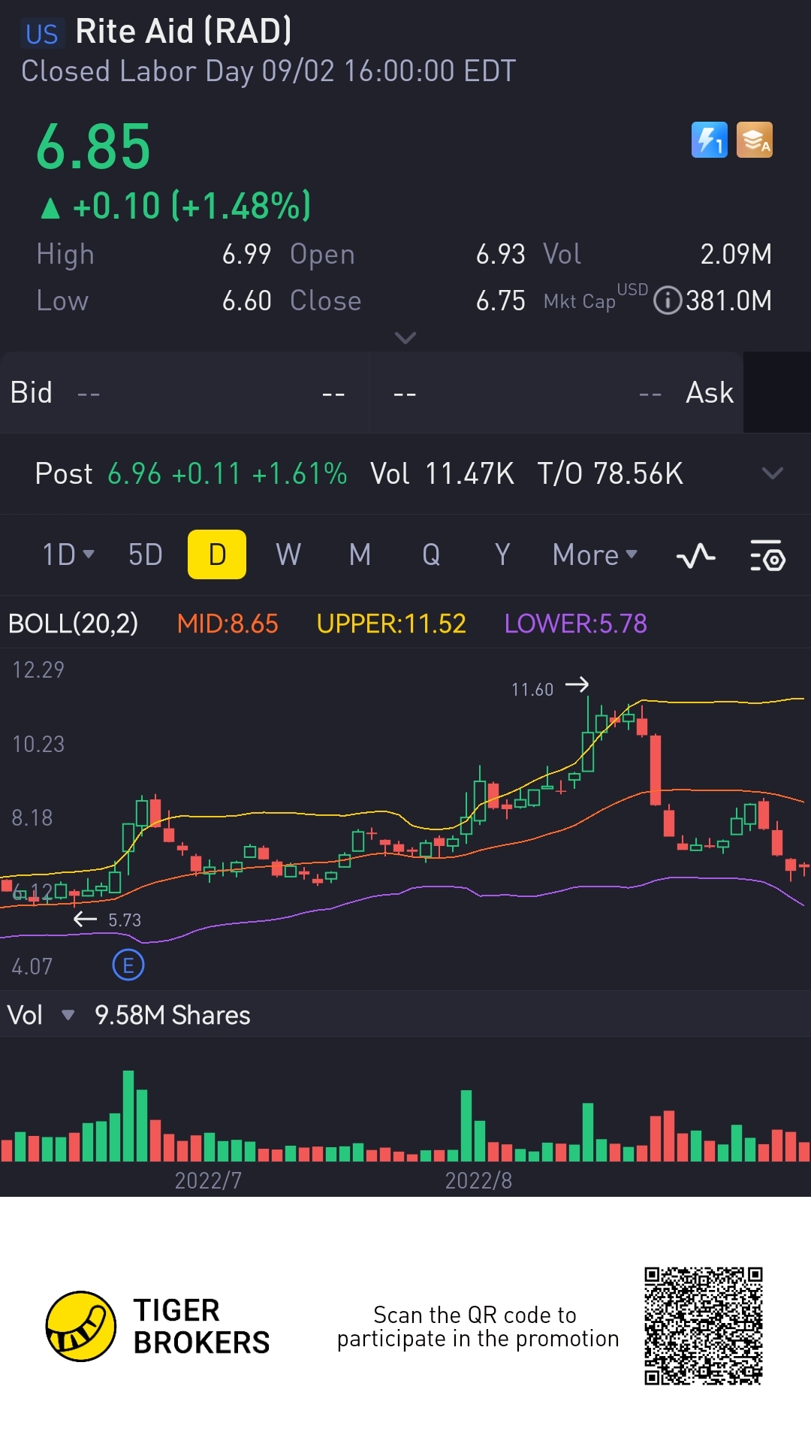Tap the Rite Aid (RAD) title

[183, 32]
